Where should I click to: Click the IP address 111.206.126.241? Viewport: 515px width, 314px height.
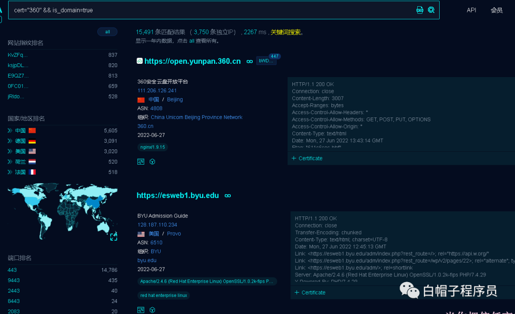157,90
